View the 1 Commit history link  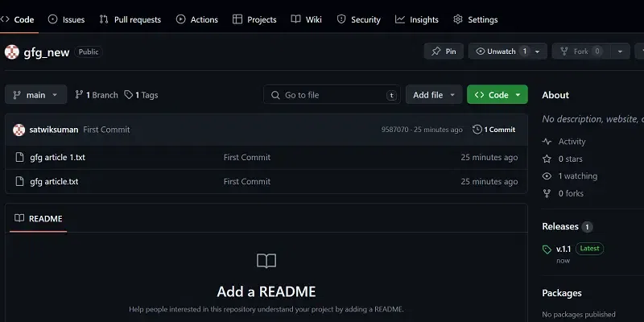pyautogui.click(x=494, y=130)
